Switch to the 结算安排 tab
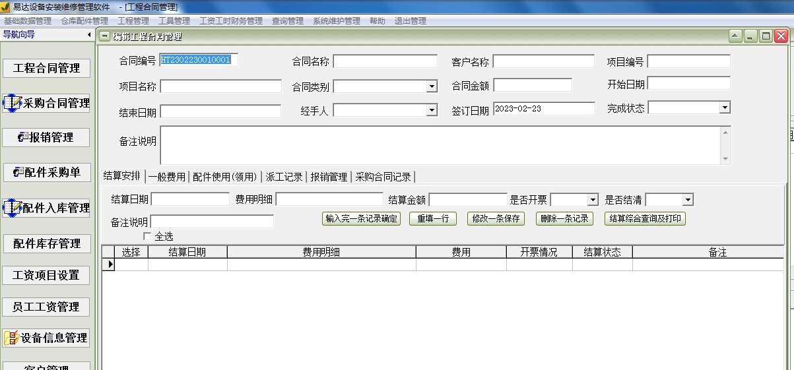This screenshot has height=370, width=794. tap(121, 176)
